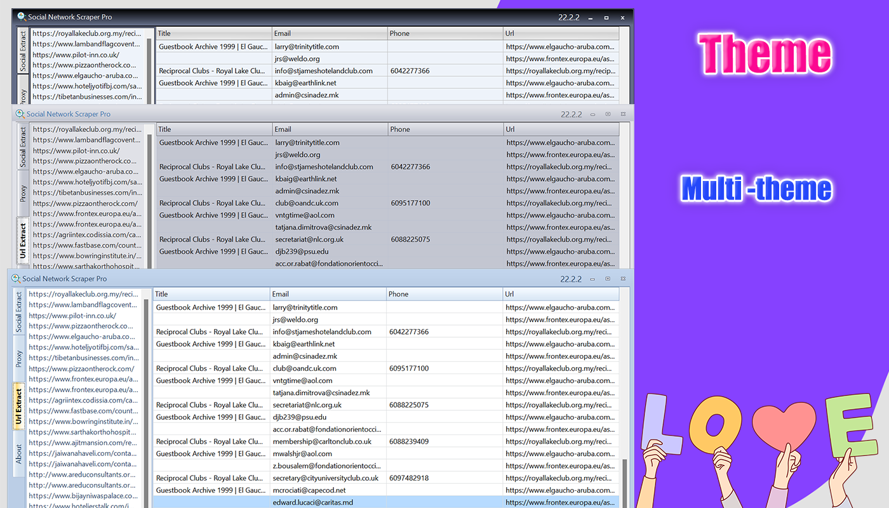
Task: Maximize the blue-theme front window
Action: pos(608,279)
